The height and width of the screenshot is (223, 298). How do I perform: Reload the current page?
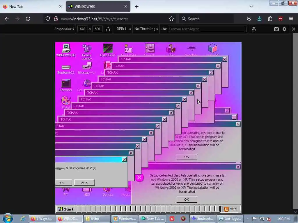pyautogui.click(x=28, y=19)
